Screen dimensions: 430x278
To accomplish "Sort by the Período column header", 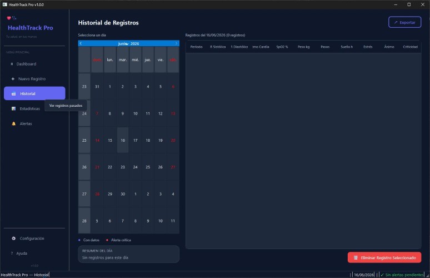I will pyautogui.click(x=196, y=47).
